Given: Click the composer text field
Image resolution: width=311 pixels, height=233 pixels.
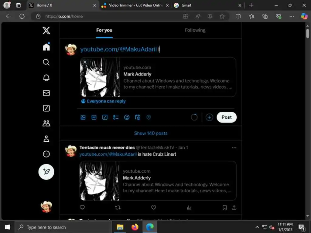Looking at the screenshot, I should [158, 49].
